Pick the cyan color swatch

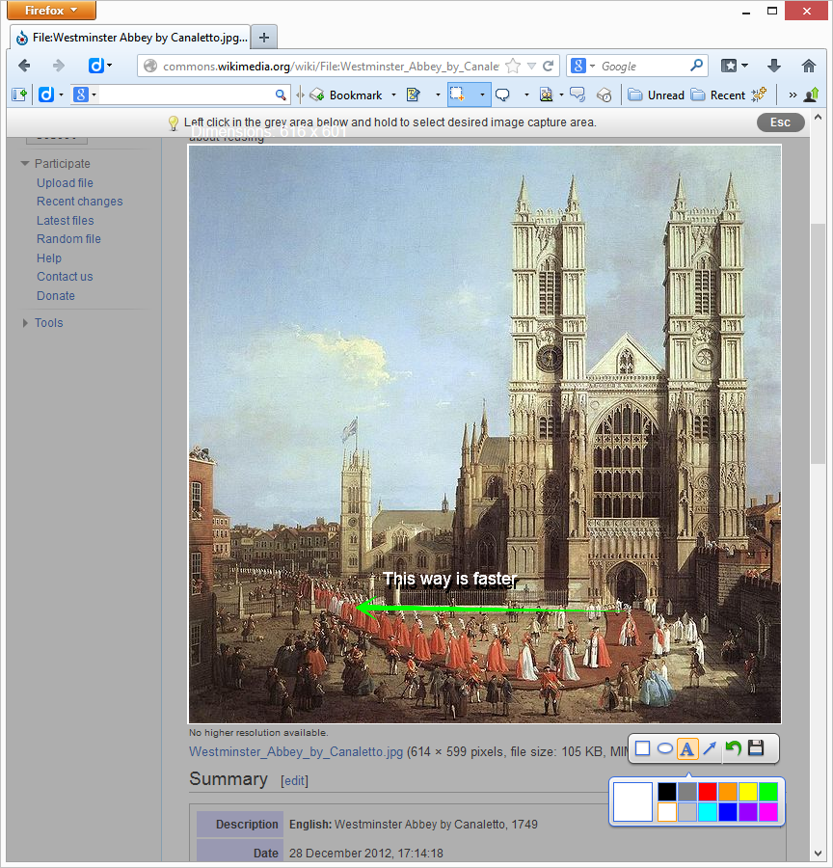(x=708, y=812)
